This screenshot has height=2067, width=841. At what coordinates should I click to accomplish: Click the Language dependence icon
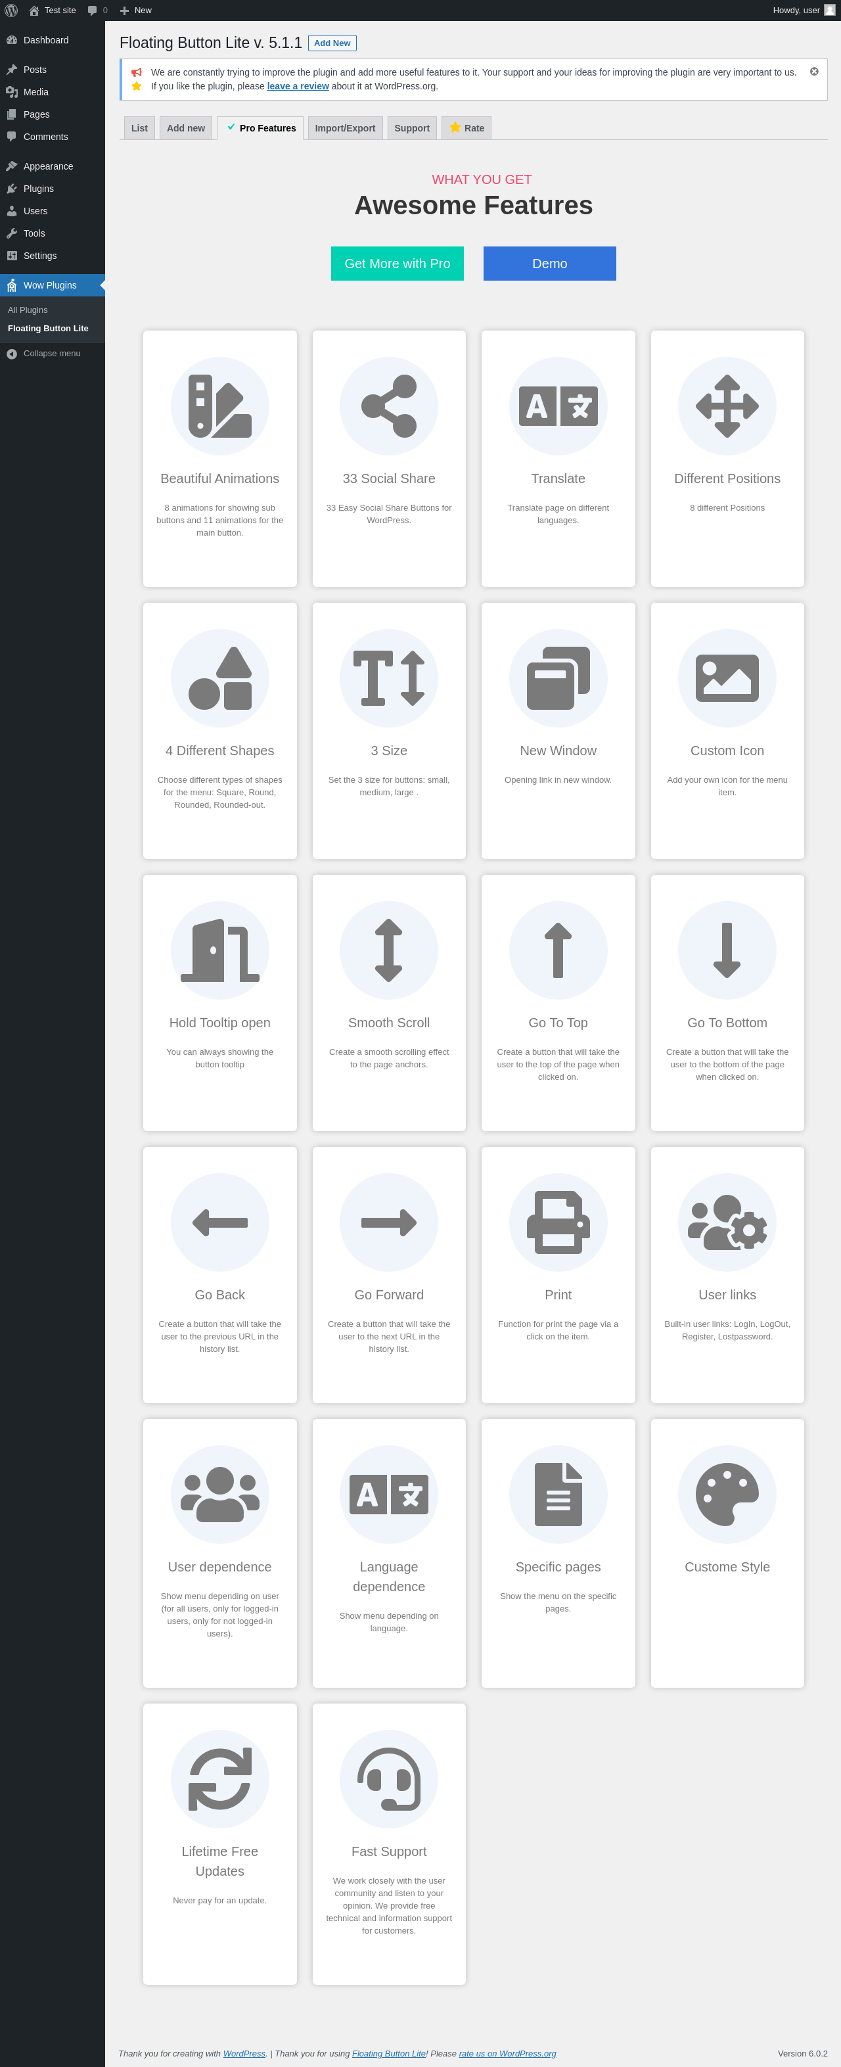(389, 1494)
